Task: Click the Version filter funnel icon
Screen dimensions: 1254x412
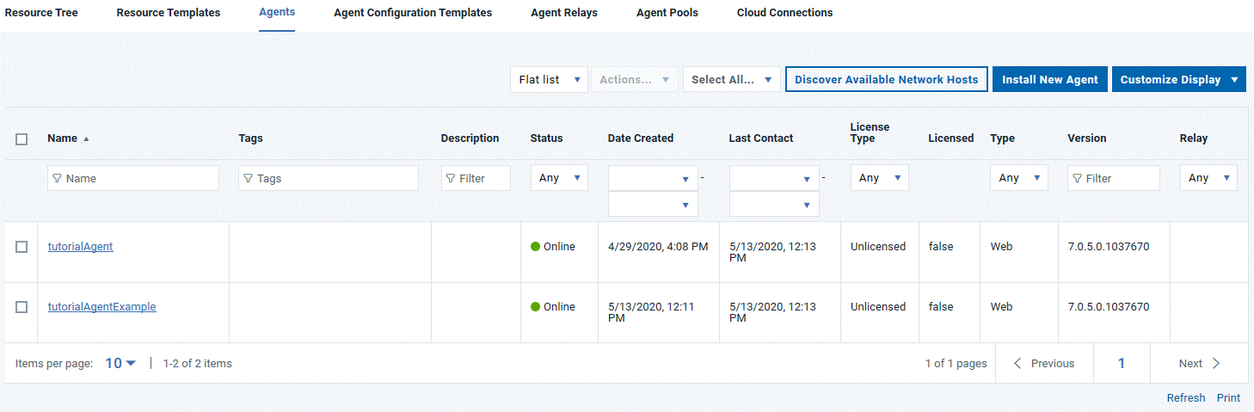Action: point(1078,179)
